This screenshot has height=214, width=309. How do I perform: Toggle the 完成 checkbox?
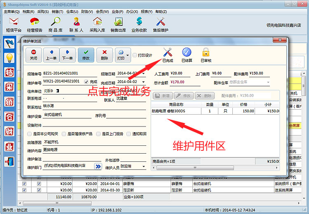[86, 82]
